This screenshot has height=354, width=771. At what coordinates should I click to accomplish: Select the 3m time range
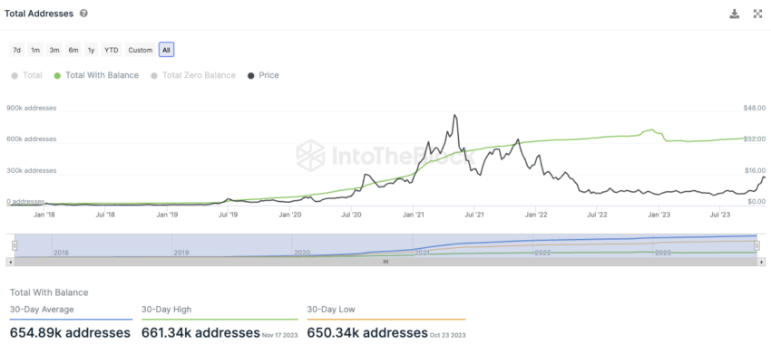click(54, 50)
